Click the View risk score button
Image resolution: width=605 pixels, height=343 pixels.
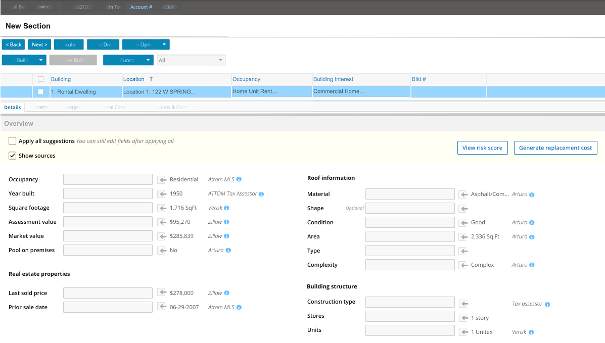tap(482, 148)
